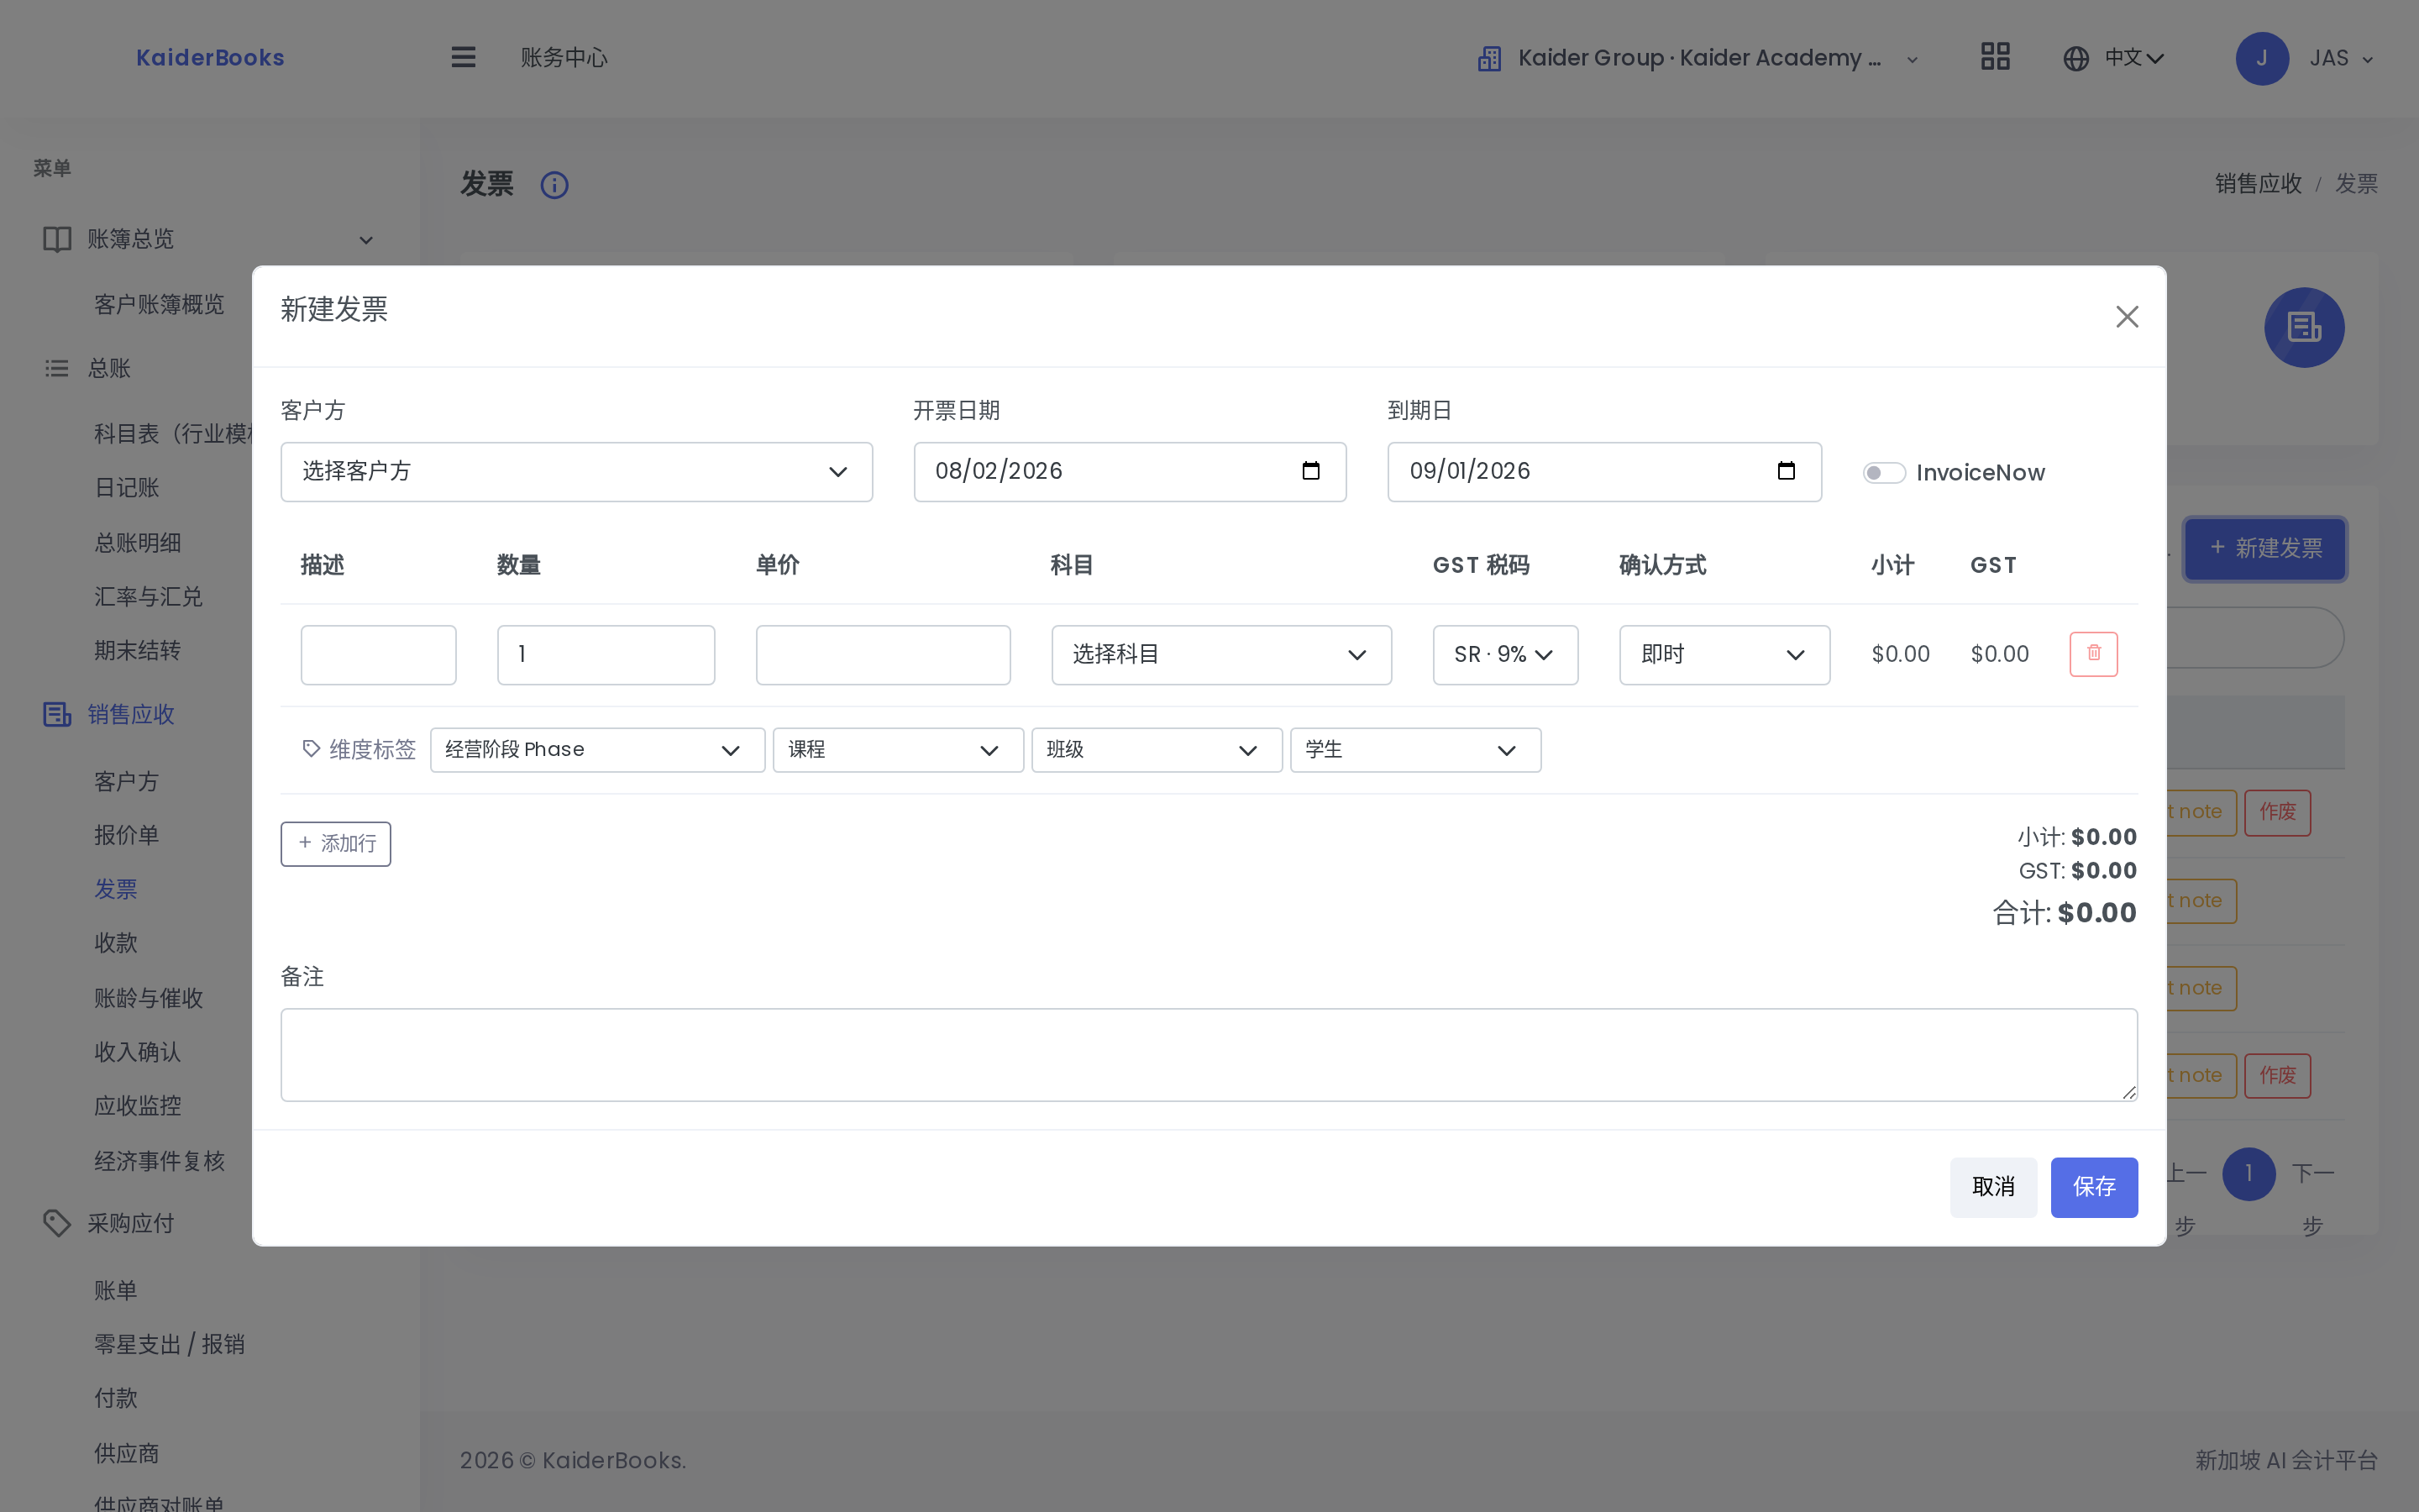Screen dimensions: 2419x1512
Task: Click the company building icon
Action: click(1489, 59)
